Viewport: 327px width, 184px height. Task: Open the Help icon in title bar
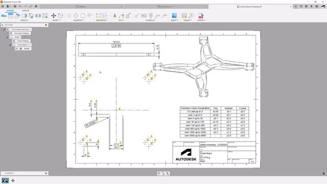(317, 7)
